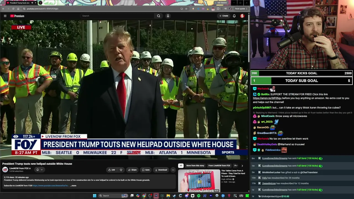The image size is (354, 199).
Task: Open Premiere Pro from the taskbar
Action: [211, 196]
